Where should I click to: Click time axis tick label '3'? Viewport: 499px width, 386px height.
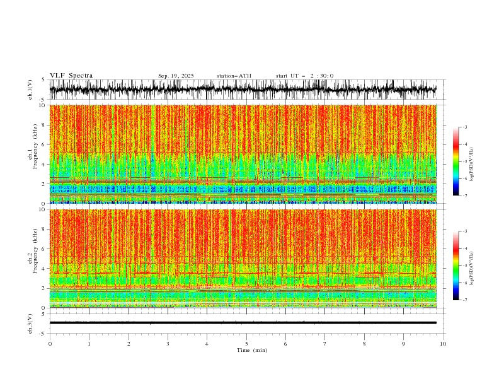click(x=168, y=344)
